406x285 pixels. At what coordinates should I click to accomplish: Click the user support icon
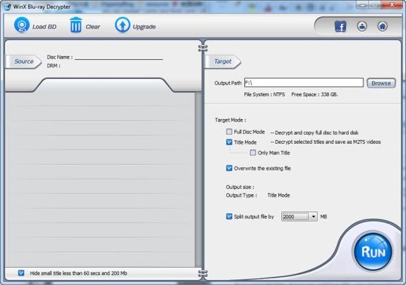pos(362,26)
